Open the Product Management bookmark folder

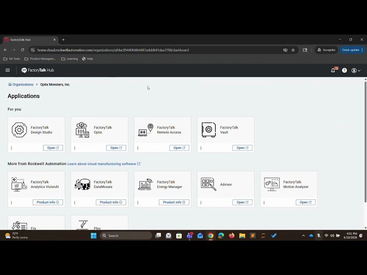(40, 58)
